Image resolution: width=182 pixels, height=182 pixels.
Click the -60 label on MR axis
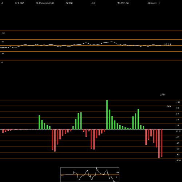[x=178, y=149]
